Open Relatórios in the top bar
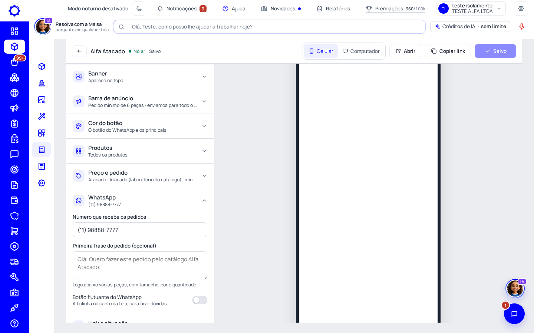 tap(333, 9)
